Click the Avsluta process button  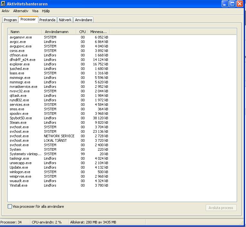221,208
